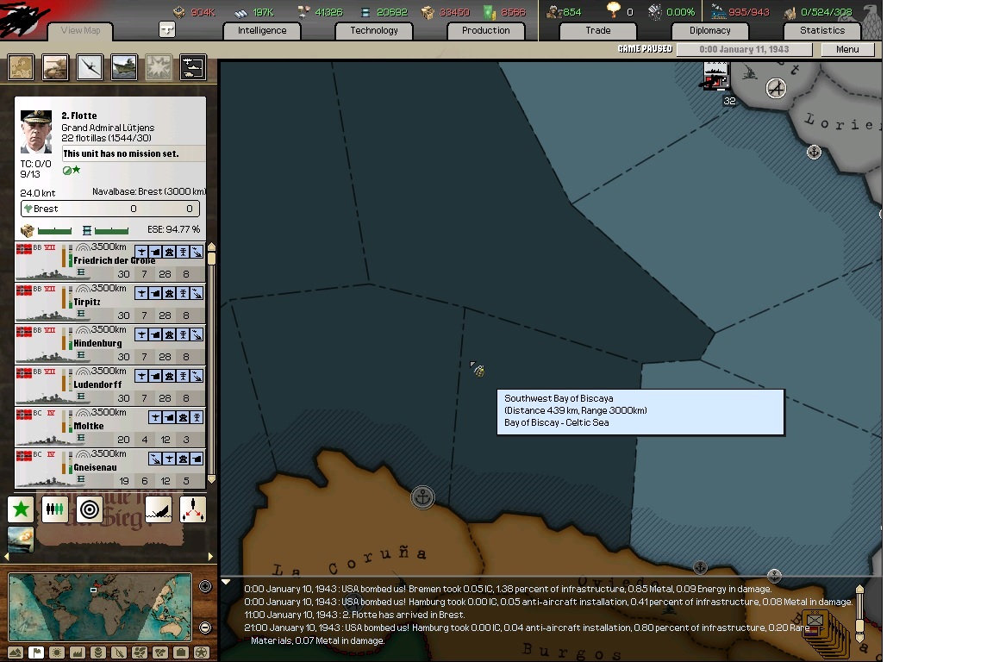Click right arrow below fleet action buttons
This screenshot has height=662, width=993.
[x=210, y=557]
